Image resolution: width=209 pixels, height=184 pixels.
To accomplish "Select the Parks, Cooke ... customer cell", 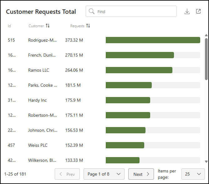I will click(x=43, y=85).
